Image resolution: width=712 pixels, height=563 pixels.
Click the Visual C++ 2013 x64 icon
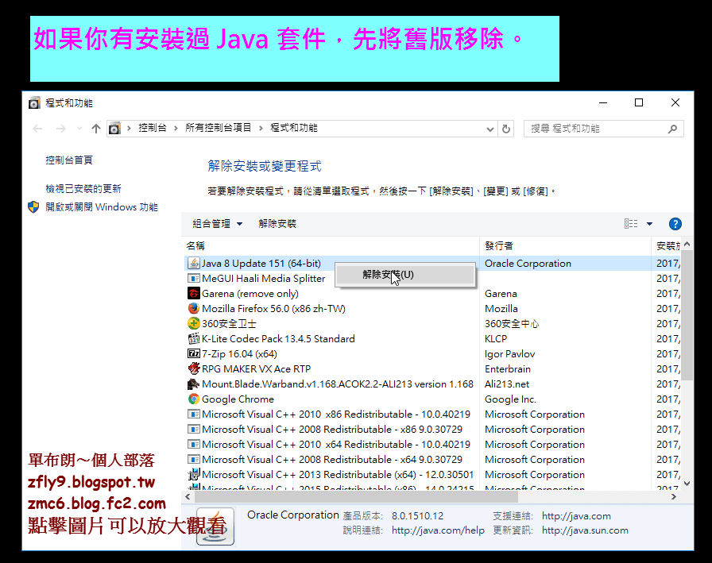(194, 474)
